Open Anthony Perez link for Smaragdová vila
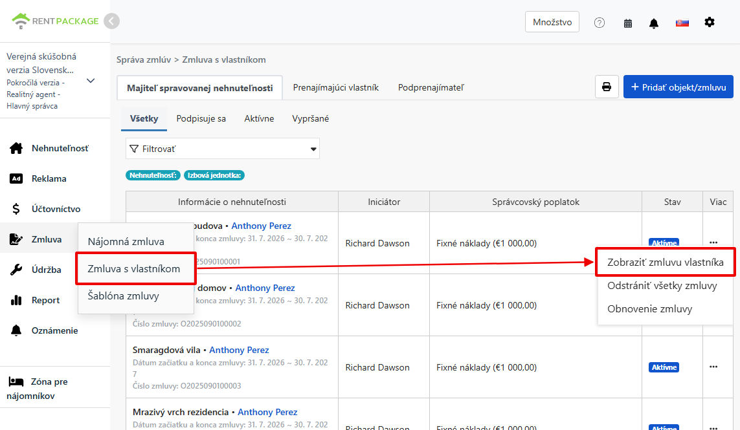 coord(239,350)
